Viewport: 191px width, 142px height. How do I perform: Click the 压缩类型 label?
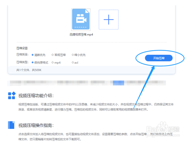click(22, 62)
